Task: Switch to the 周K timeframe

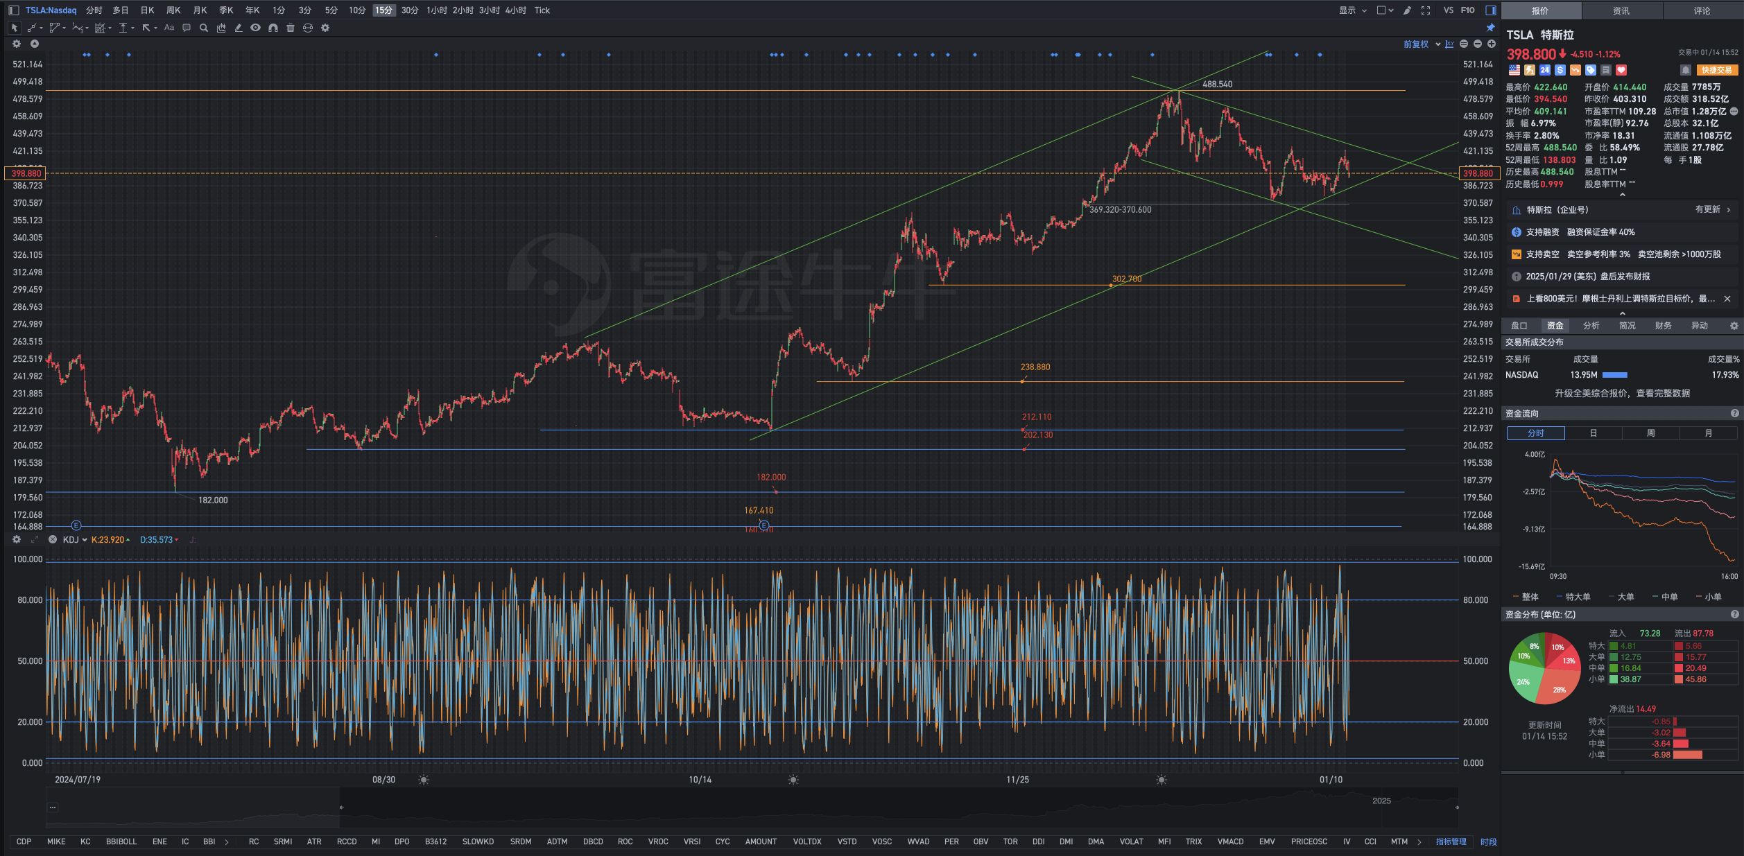Action: tap(173, 10)
